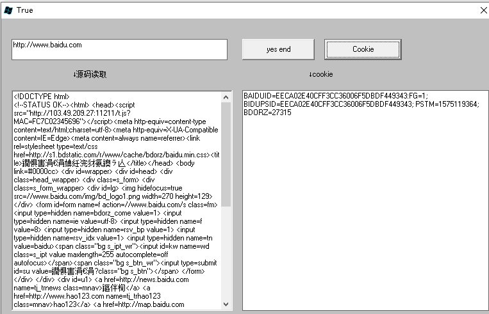Click 'rel=stylesheet type=text/css' source line

click(56, 146)
